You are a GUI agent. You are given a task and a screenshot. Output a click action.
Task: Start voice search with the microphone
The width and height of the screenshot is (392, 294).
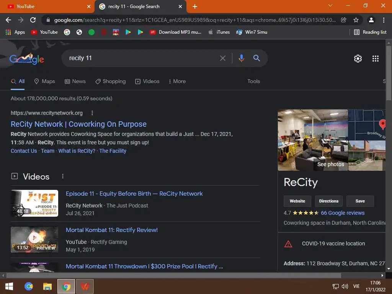241,58
